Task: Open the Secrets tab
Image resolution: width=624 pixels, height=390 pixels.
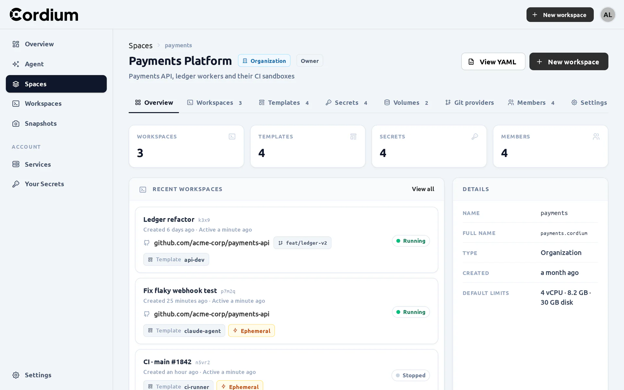Action: click(346, 103)
